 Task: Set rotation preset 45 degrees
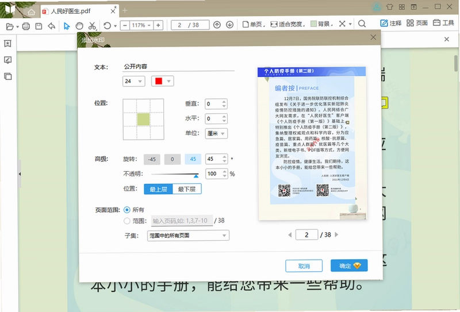193,159
